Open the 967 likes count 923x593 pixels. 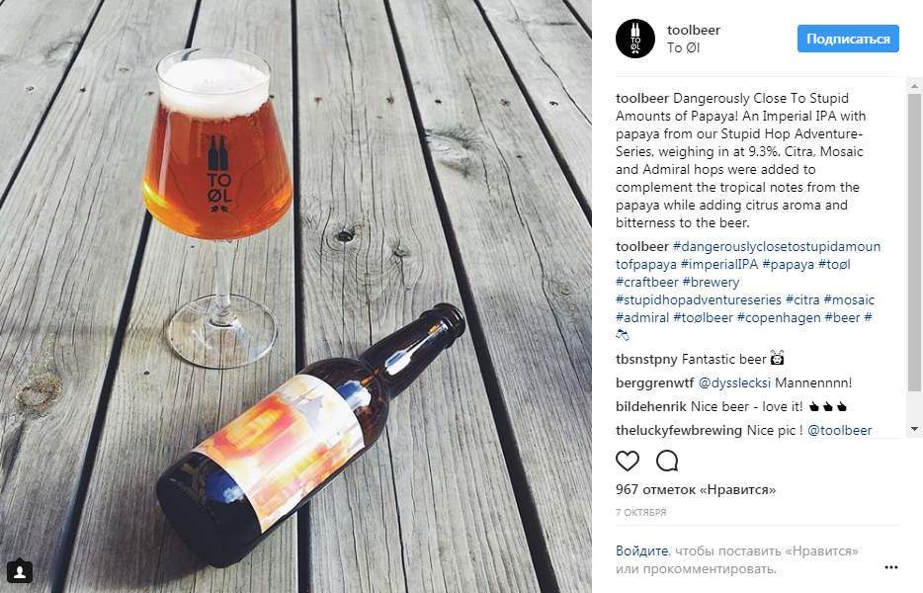click(696, 489)
